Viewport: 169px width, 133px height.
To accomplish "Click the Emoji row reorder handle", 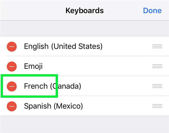I will [x=157, y=66].
